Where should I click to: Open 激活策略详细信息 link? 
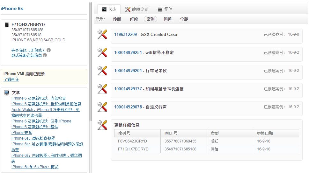pos(26,55)
